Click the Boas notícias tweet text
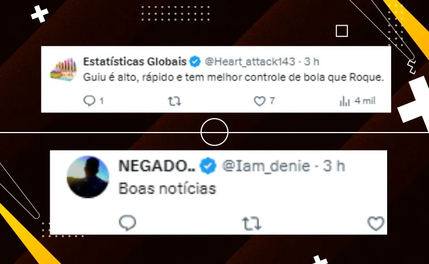This screenshot has height=264, width=429. tap(168, 188)
